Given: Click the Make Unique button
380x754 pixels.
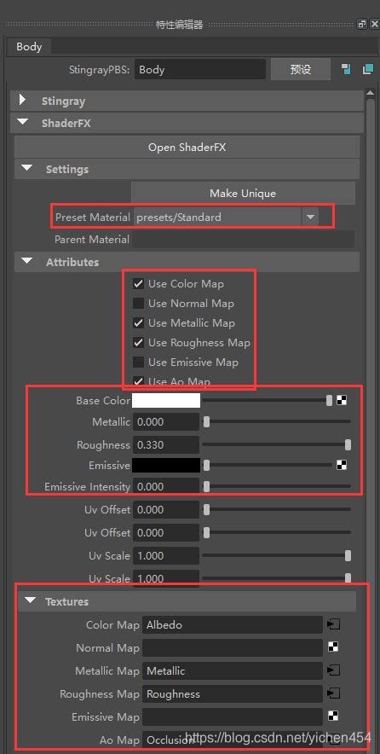Looking at the screenshot, I should 243,194.
